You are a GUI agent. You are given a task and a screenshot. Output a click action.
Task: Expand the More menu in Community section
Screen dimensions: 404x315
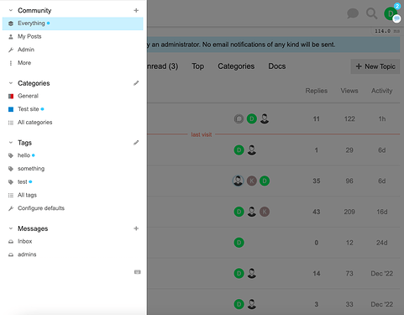(24, 63)
